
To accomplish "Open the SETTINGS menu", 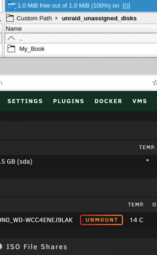I will tap(25, 101).
